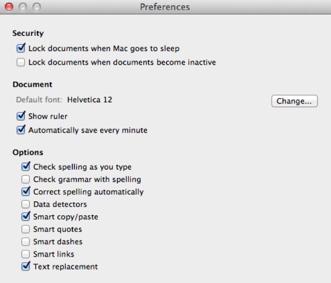This screenshot has width=331, height=283.
Task: Turn off Automatically save every minute
Action: point(21,130)
